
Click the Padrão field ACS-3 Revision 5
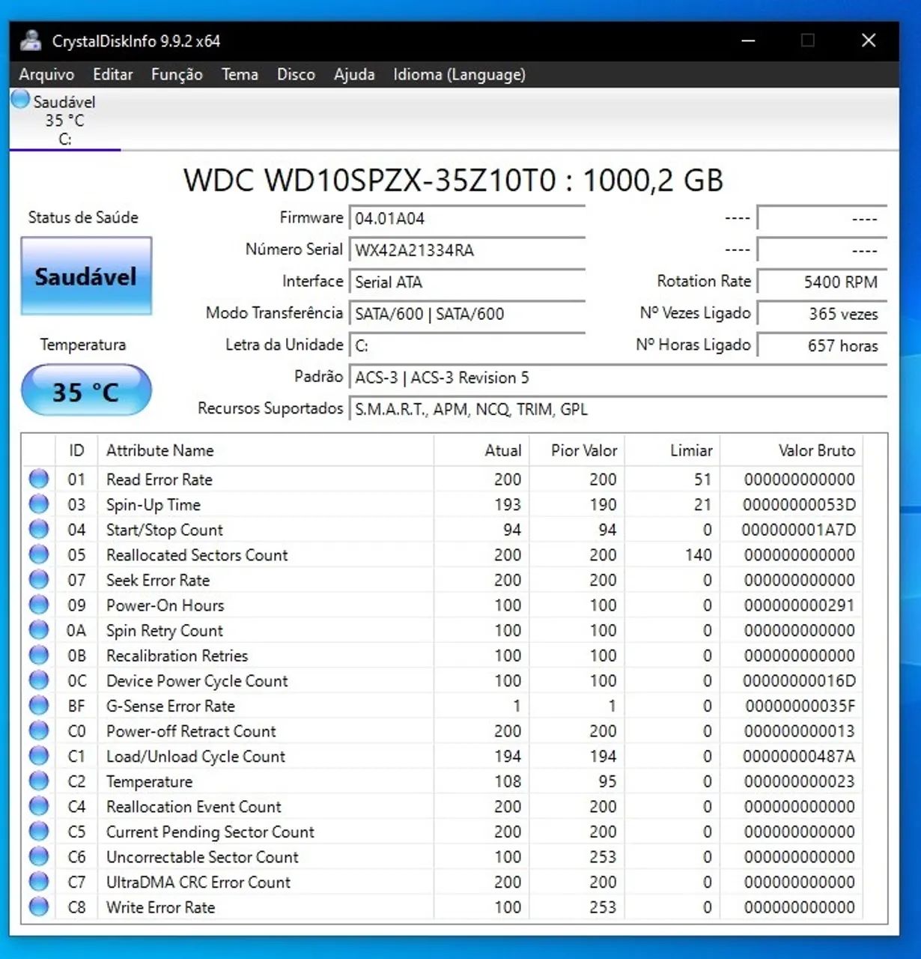point(618,378)
